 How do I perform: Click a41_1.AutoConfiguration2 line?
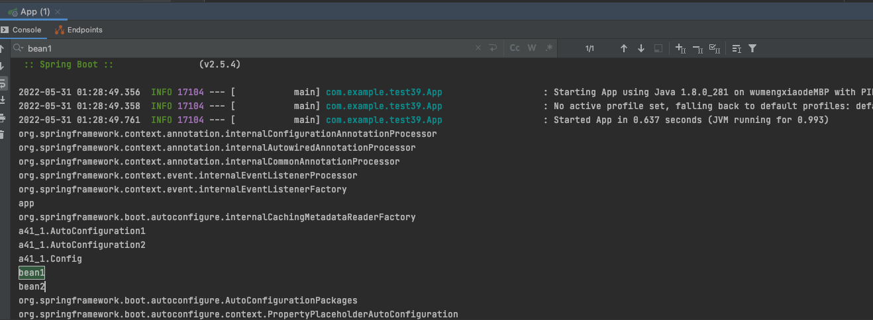[82, 245]
